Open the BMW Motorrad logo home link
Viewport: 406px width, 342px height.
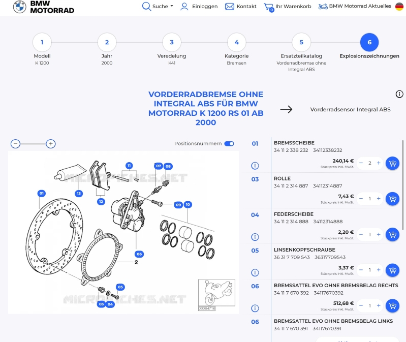click(x=44, y=7)
